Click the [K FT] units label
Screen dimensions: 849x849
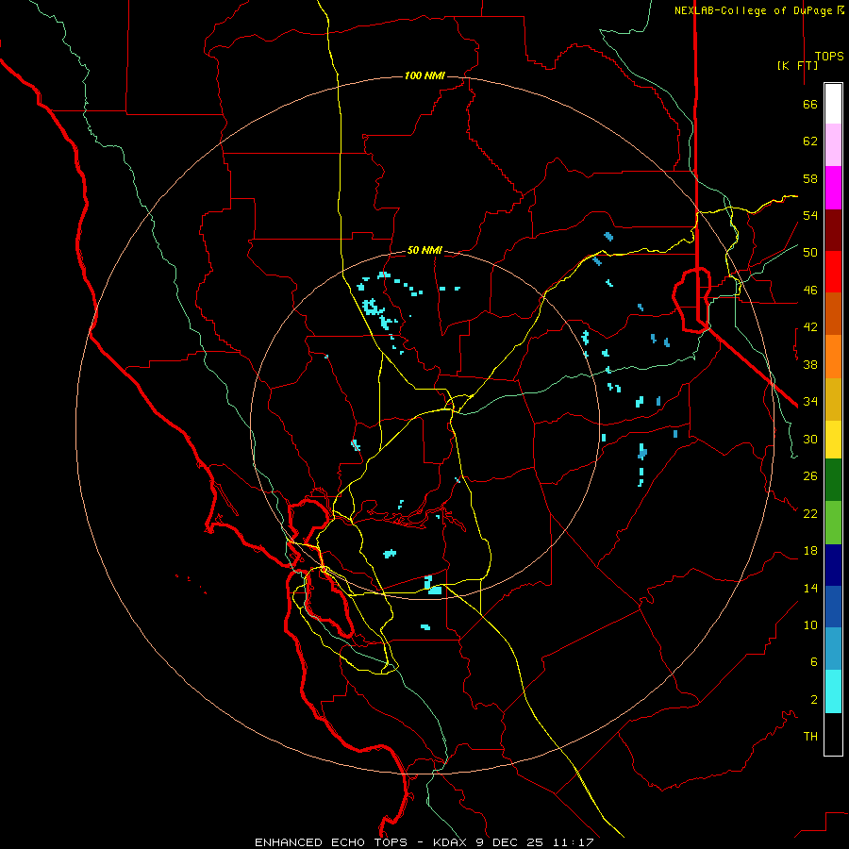(x=797, y=65)
